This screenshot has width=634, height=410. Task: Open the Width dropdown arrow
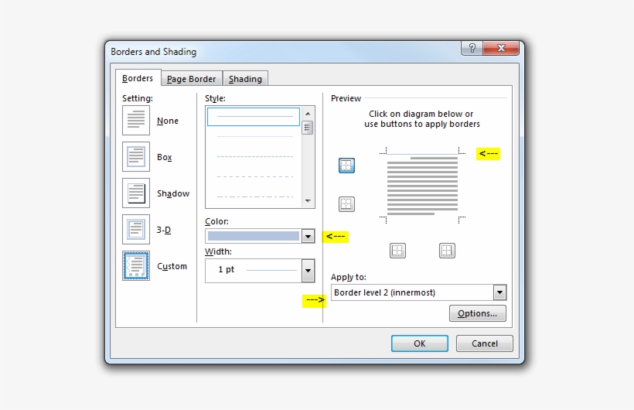(308, 270)
